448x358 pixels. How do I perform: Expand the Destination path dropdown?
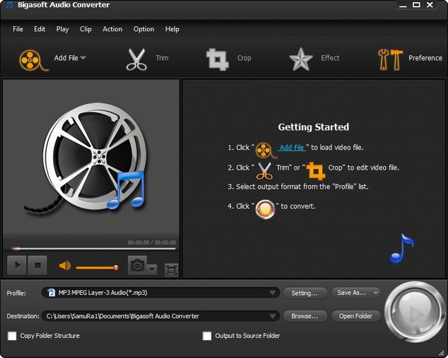tap(273, 316)
